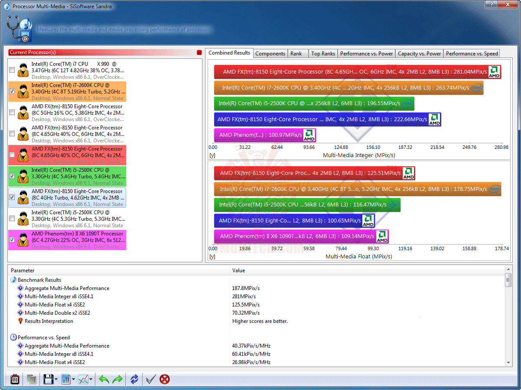The height and width of the screenshot is (390, 521).
Task: Click the red square beside Current Processor(s)
Action: (199, 52)
